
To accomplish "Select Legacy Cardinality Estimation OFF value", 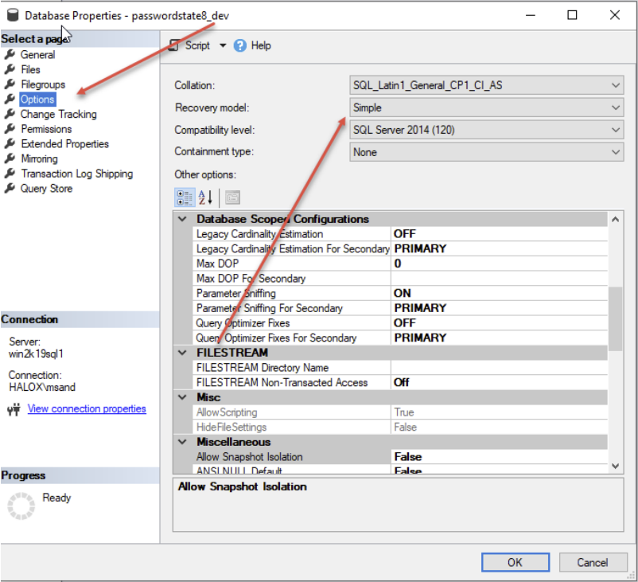I will 499,234.
